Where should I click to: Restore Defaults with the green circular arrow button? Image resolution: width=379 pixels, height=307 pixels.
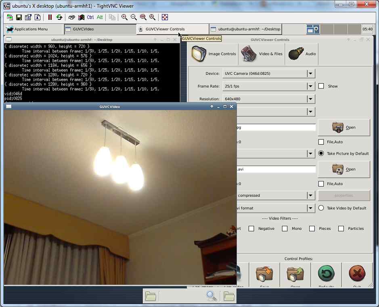point(326,275)
